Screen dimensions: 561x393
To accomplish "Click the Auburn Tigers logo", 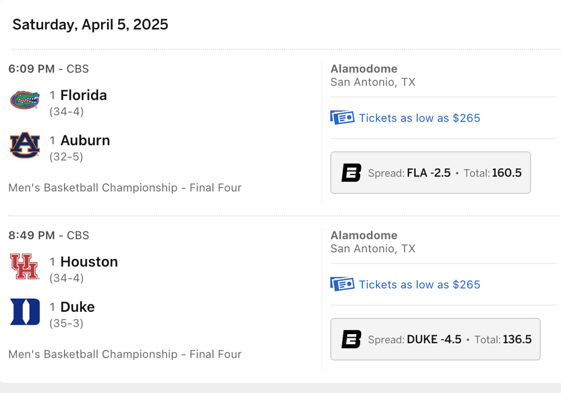I will 25,145.
